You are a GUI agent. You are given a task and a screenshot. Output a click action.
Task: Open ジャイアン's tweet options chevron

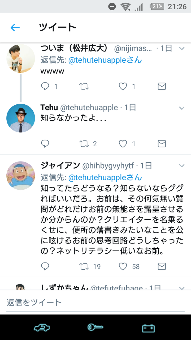(182, 166)
